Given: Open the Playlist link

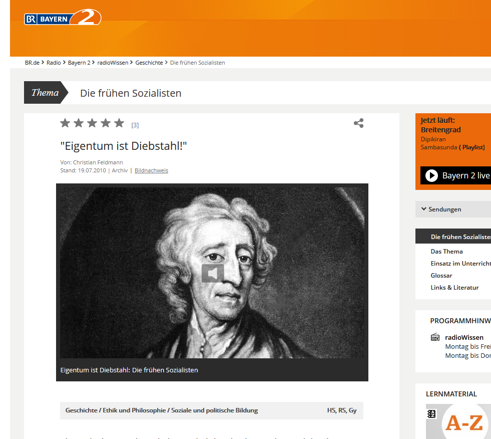Looking at the screenshot, I should click(471, 147).
